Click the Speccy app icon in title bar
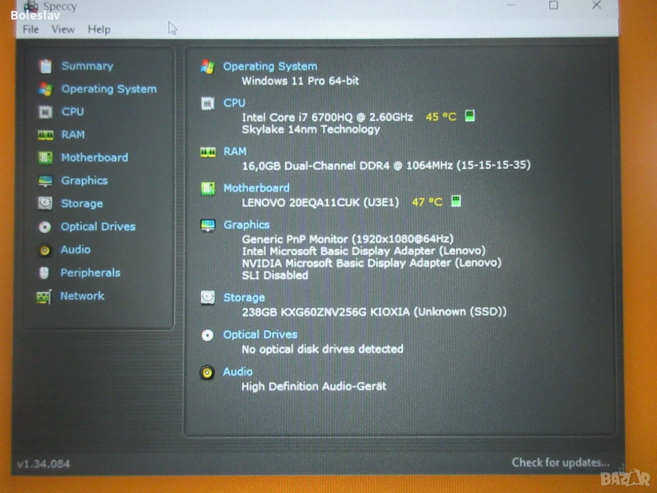Image resolution: width=657 pixels, height=493 pixels. click(x=32, y=6)
